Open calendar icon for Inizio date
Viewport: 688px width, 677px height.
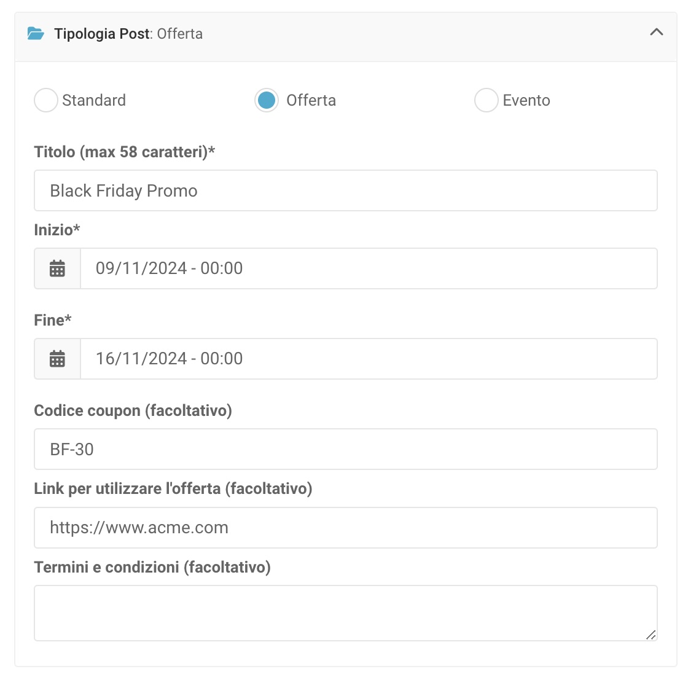coord(57,268)
